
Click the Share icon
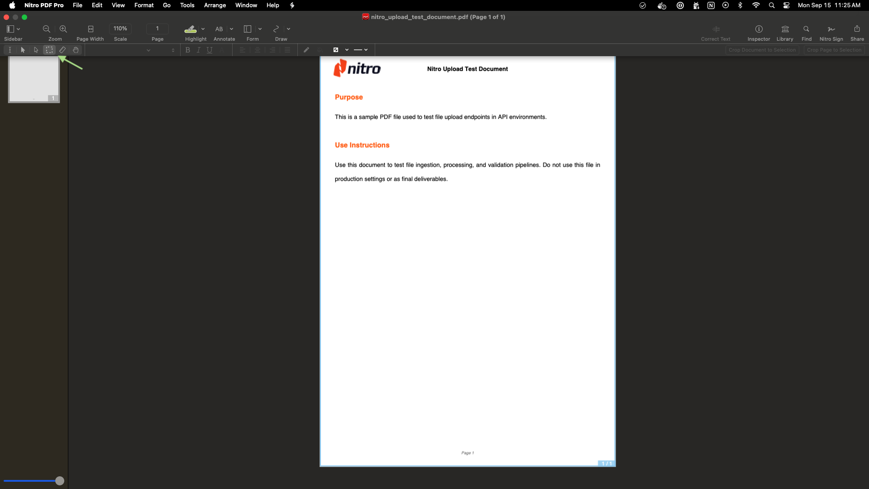[x=857, y=29]
